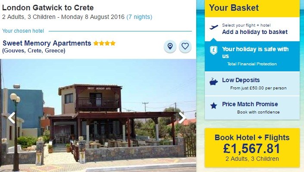Open Sweet Memory Apartments hotel title
Image resolution: width=304 pixels, height=172 pixels.
point(47,43)
